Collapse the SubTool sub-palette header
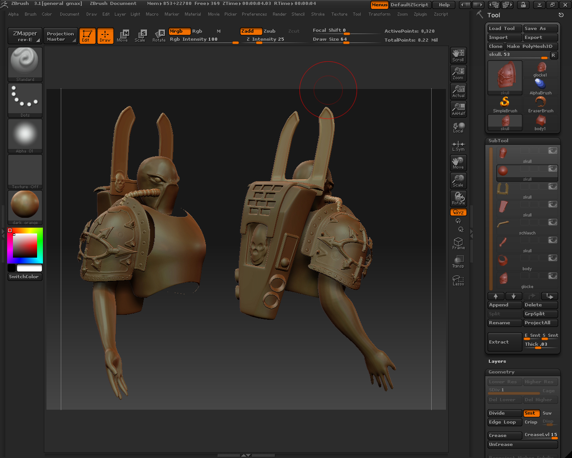572x458 pixels. [498, 140]
